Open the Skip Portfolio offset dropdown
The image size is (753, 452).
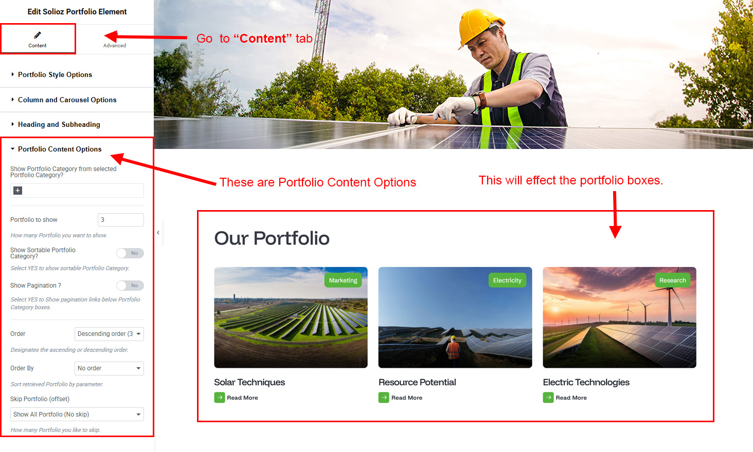(x=77, y=415)
